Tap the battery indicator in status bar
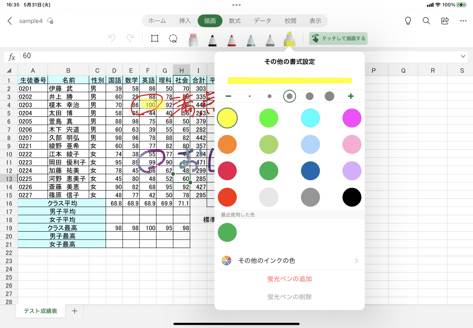 pyautogui.click(x=461, y=5)
